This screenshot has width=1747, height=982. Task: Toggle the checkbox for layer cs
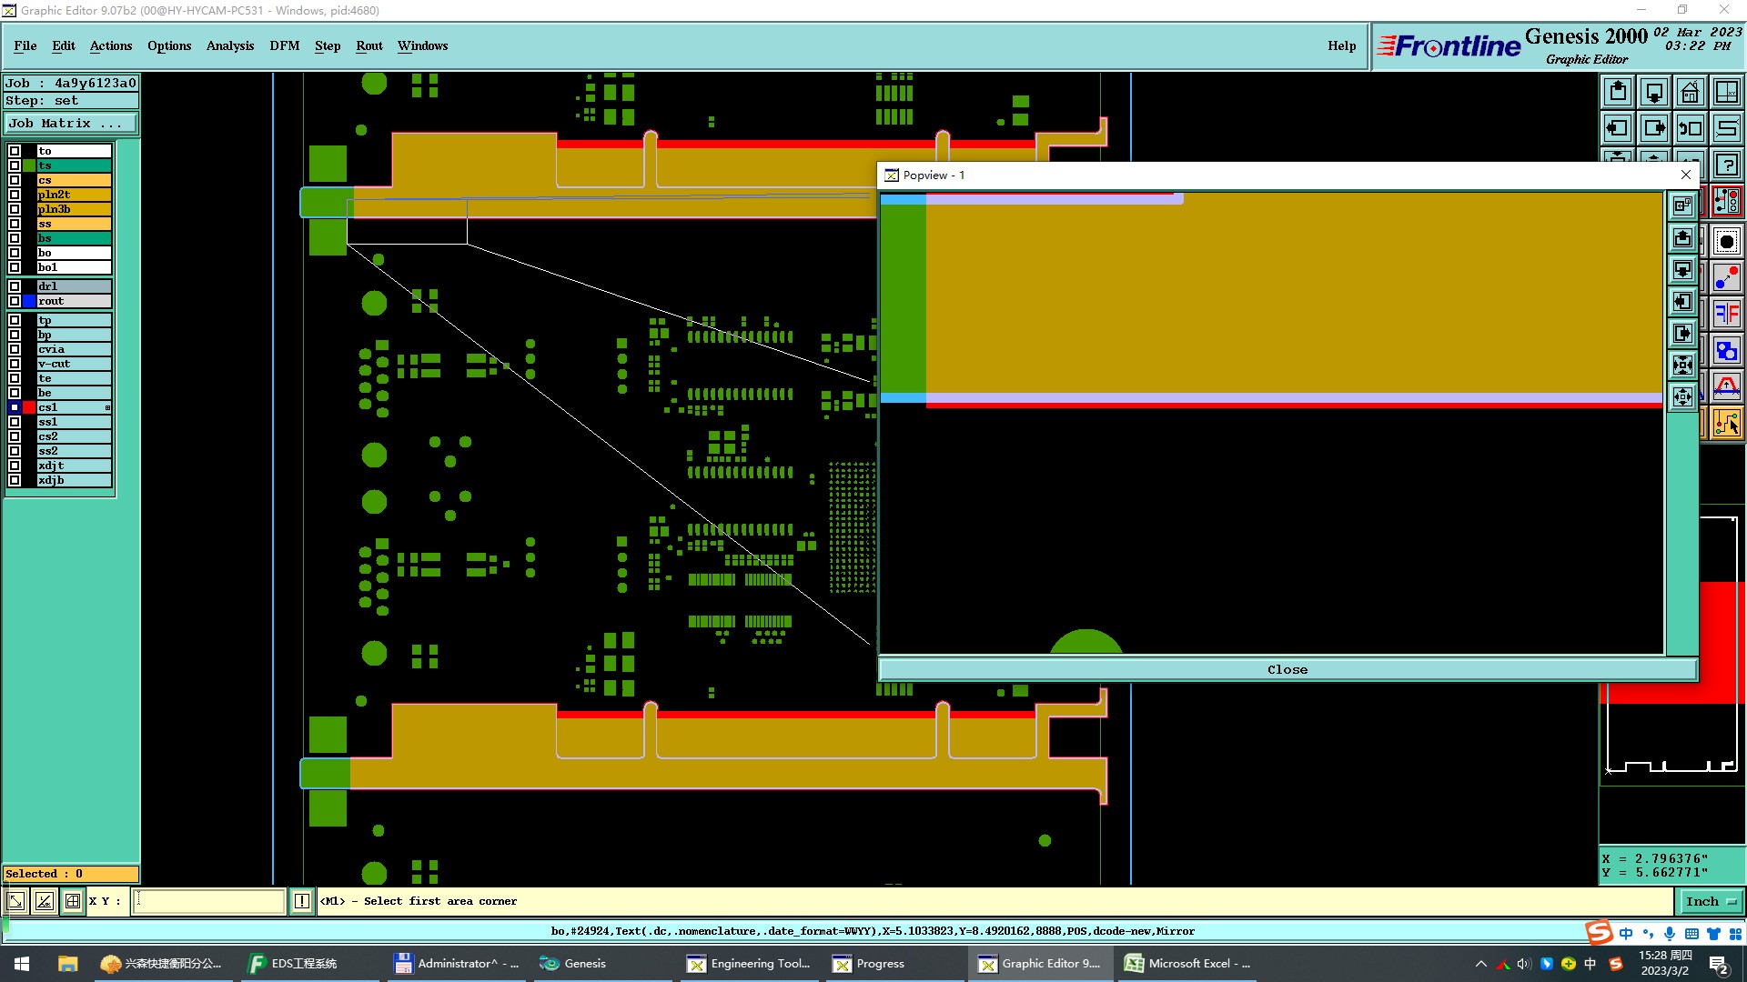[15, 180]
